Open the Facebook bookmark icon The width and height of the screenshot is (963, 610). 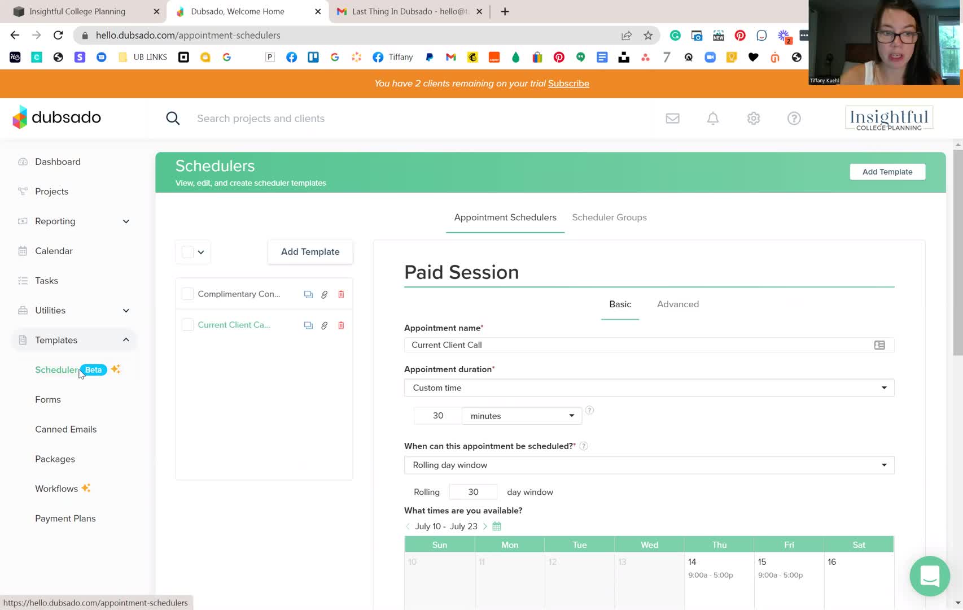click(291, 57)
